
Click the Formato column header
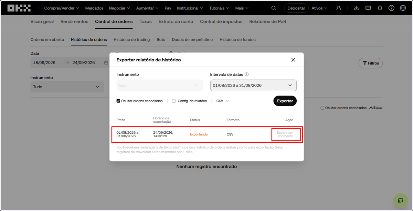233,120
